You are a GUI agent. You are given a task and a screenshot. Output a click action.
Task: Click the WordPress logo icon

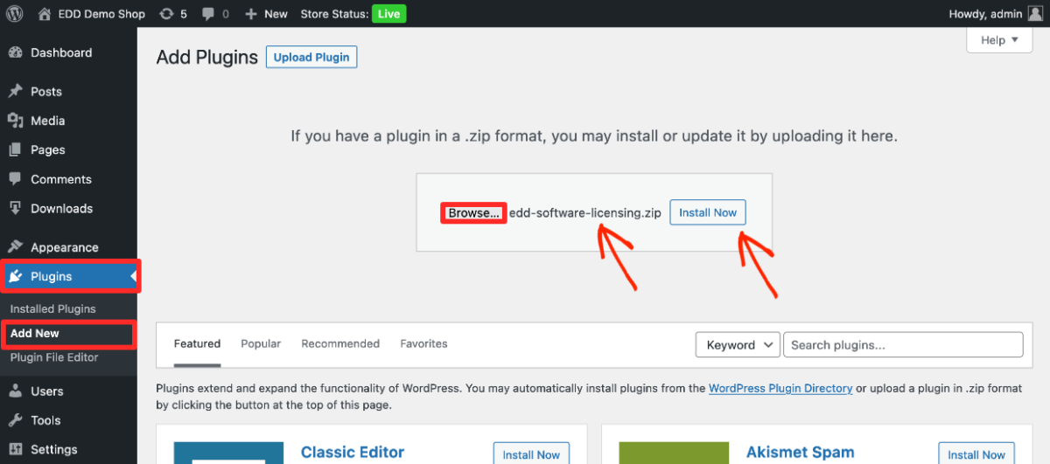point(15,14)
